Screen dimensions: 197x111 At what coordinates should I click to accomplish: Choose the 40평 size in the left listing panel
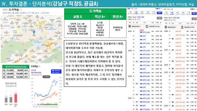point(142,13)
